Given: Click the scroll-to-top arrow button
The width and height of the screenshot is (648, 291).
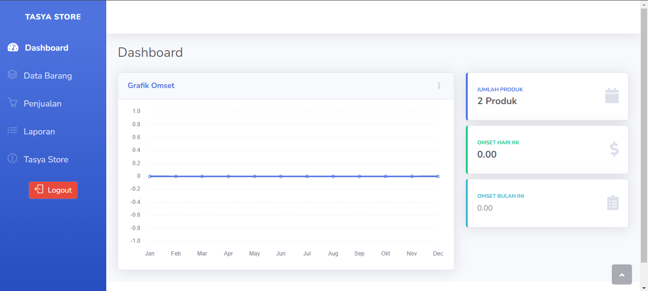Looking at the screenshot, I should pos(622,274).
